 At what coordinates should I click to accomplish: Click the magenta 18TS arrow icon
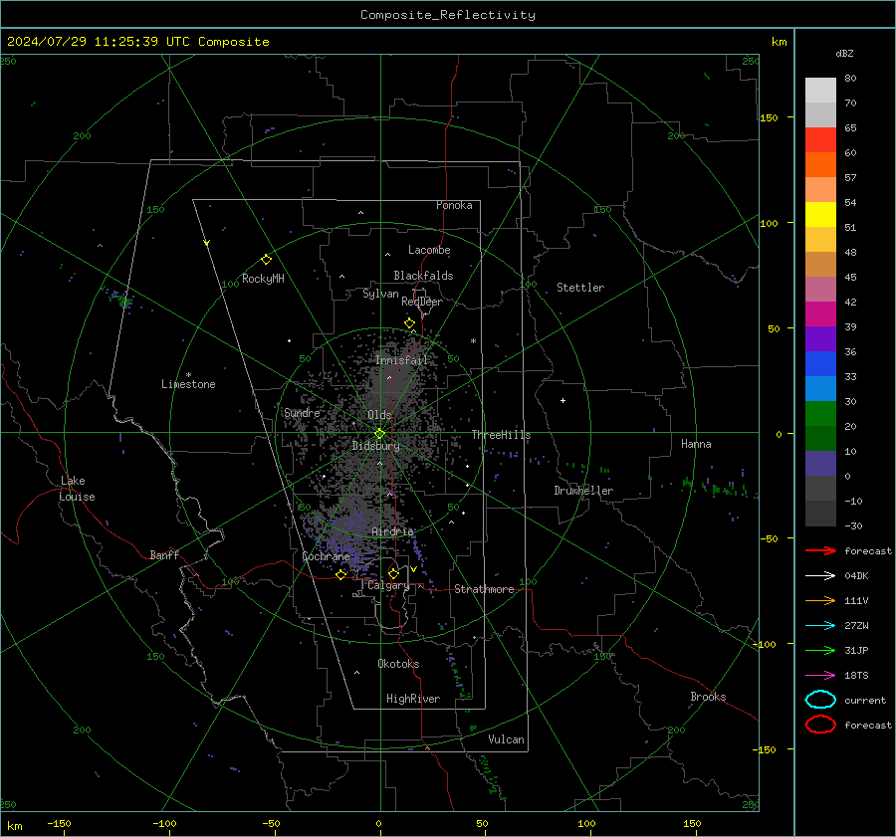pos(820,676)
